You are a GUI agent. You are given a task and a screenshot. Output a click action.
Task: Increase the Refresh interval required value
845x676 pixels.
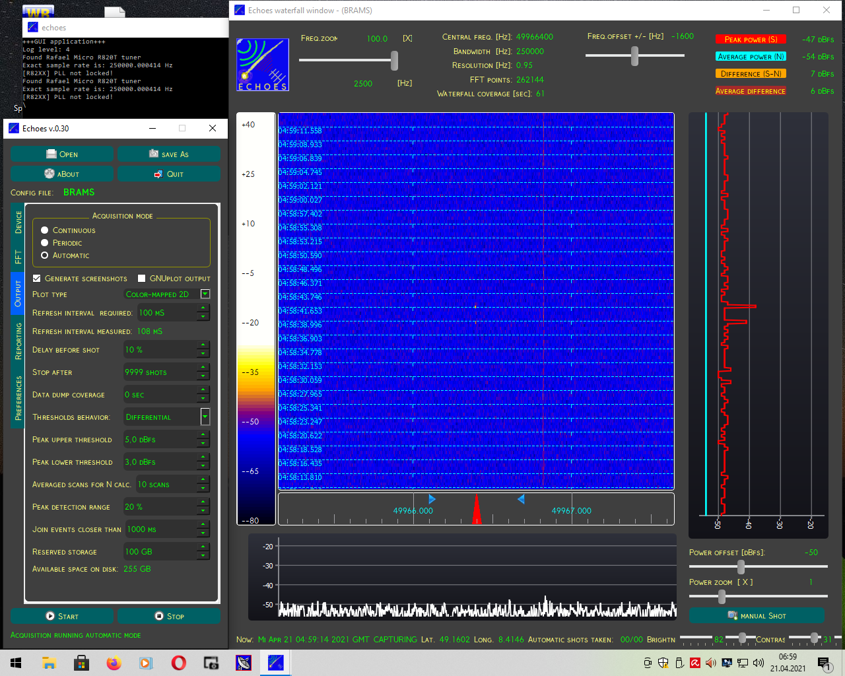(203, 309)
